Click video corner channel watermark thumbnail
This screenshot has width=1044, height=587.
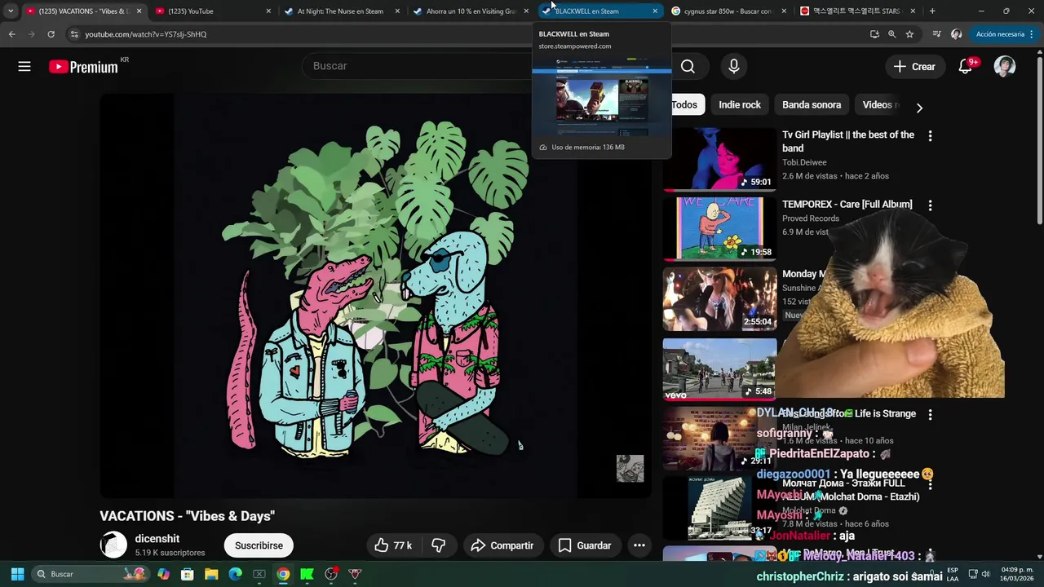pos(630,469)
